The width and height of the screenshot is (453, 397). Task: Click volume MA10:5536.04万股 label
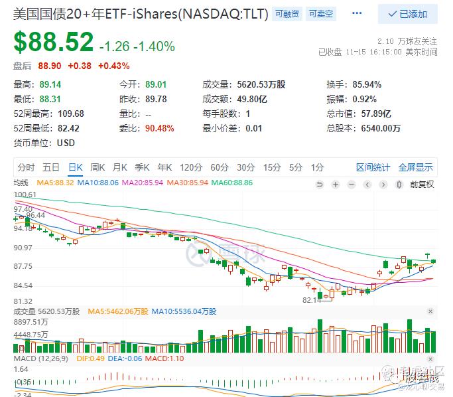click(x=184, y=311)
